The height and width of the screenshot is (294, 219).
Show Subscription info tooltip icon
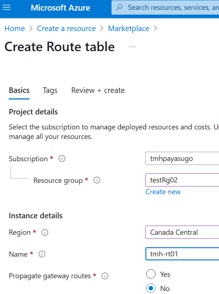[x=62, y=159]
